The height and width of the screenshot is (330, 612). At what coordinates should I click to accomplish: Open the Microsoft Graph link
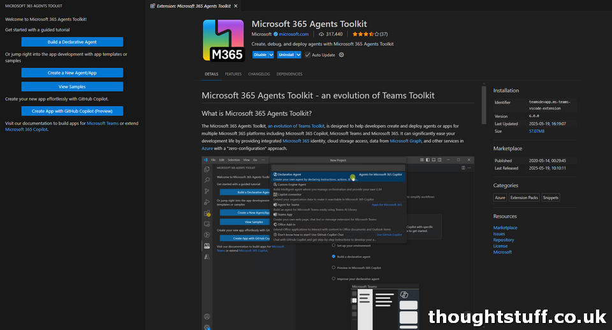(x=405, y=141)
